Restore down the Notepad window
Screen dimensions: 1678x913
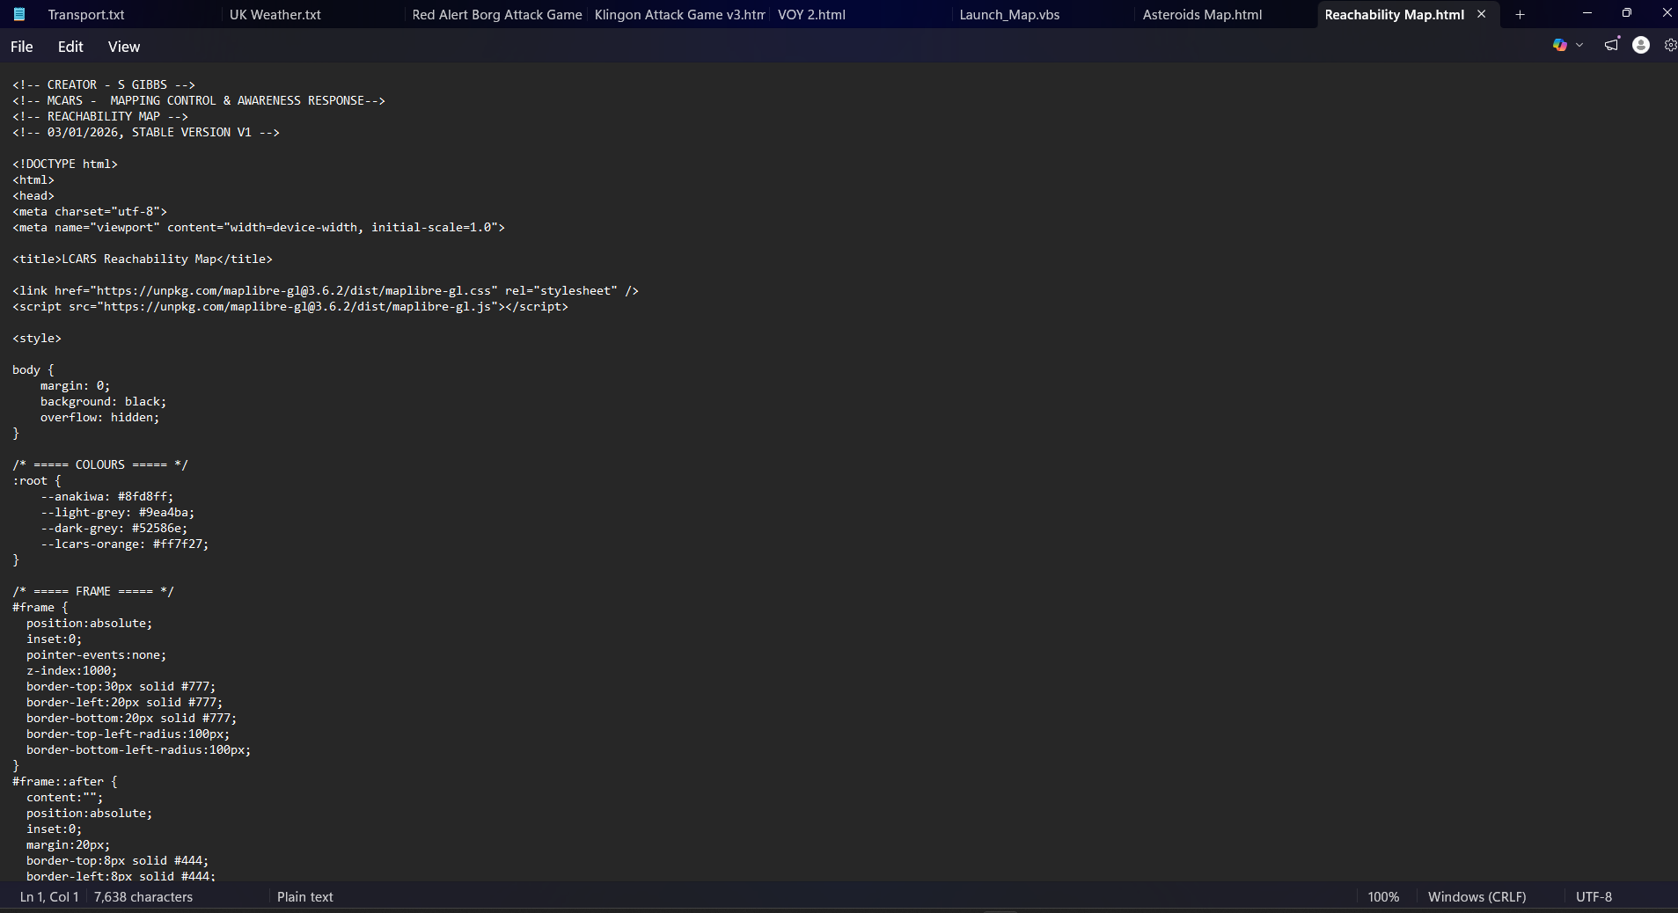(x=1627, y=13)
